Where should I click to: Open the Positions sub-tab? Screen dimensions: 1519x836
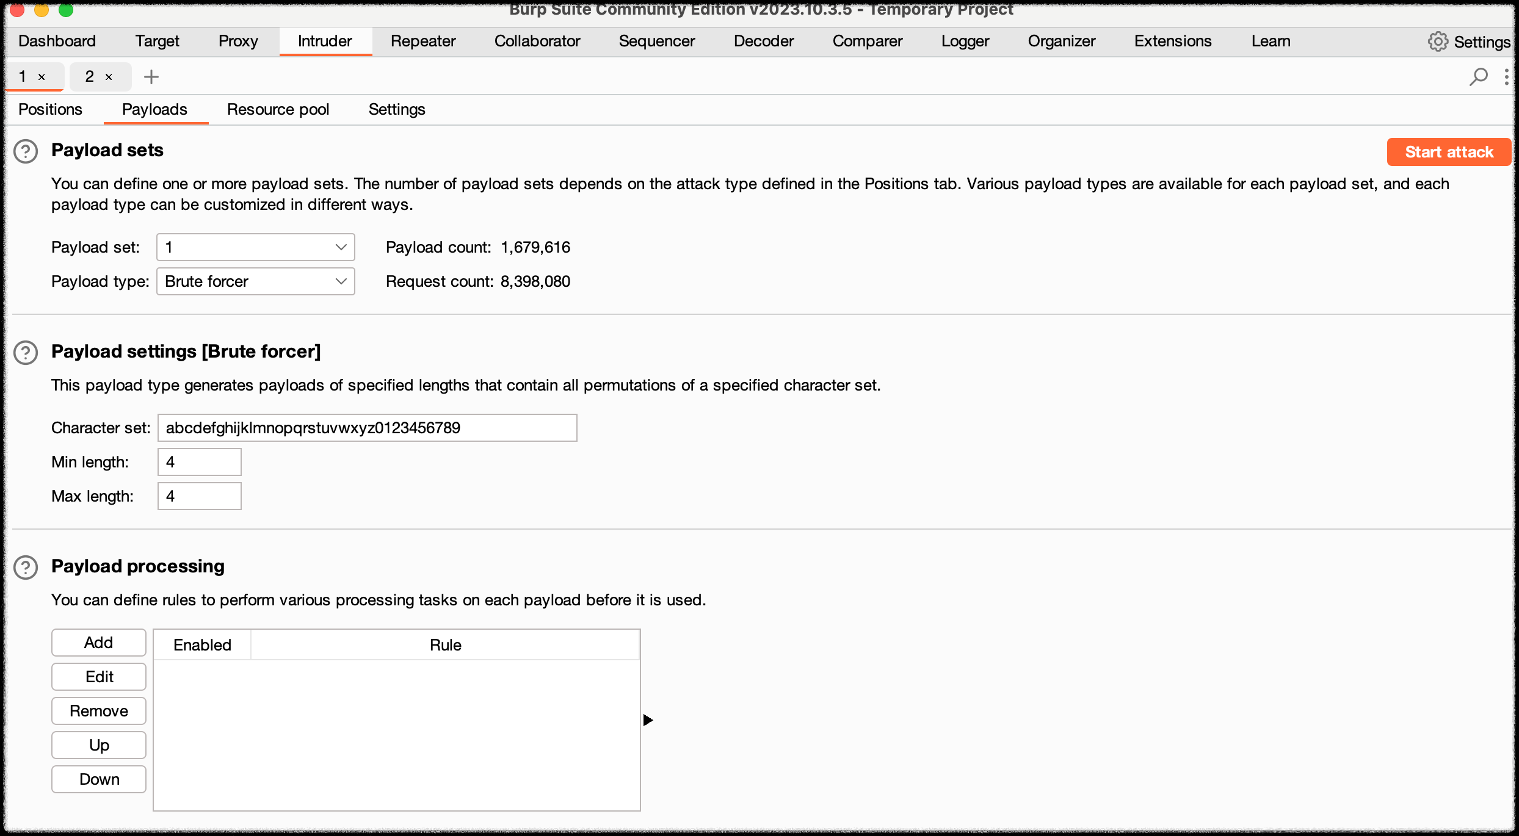point(50,109)
